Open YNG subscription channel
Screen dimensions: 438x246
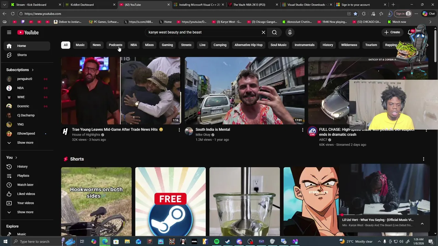pos(27,124)
